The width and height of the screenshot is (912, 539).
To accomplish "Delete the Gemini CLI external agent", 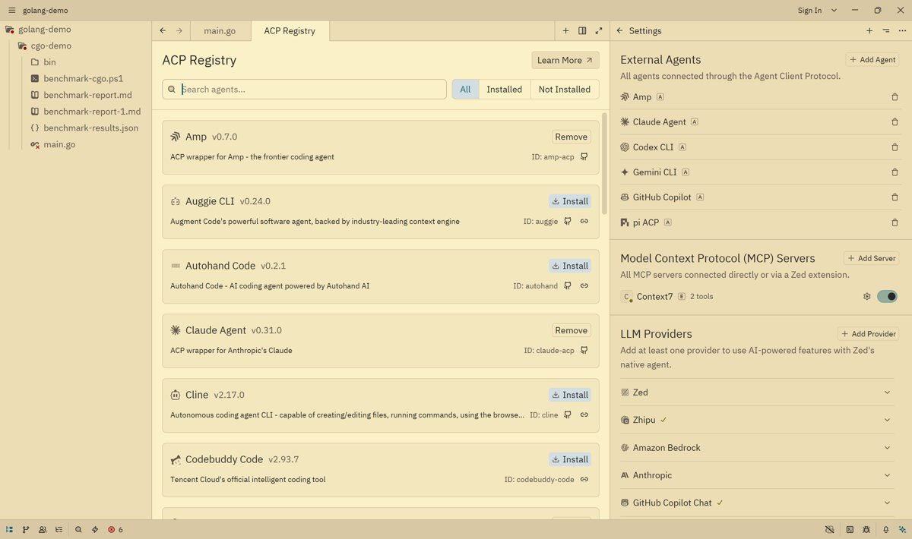I will [x=895, y=172].
